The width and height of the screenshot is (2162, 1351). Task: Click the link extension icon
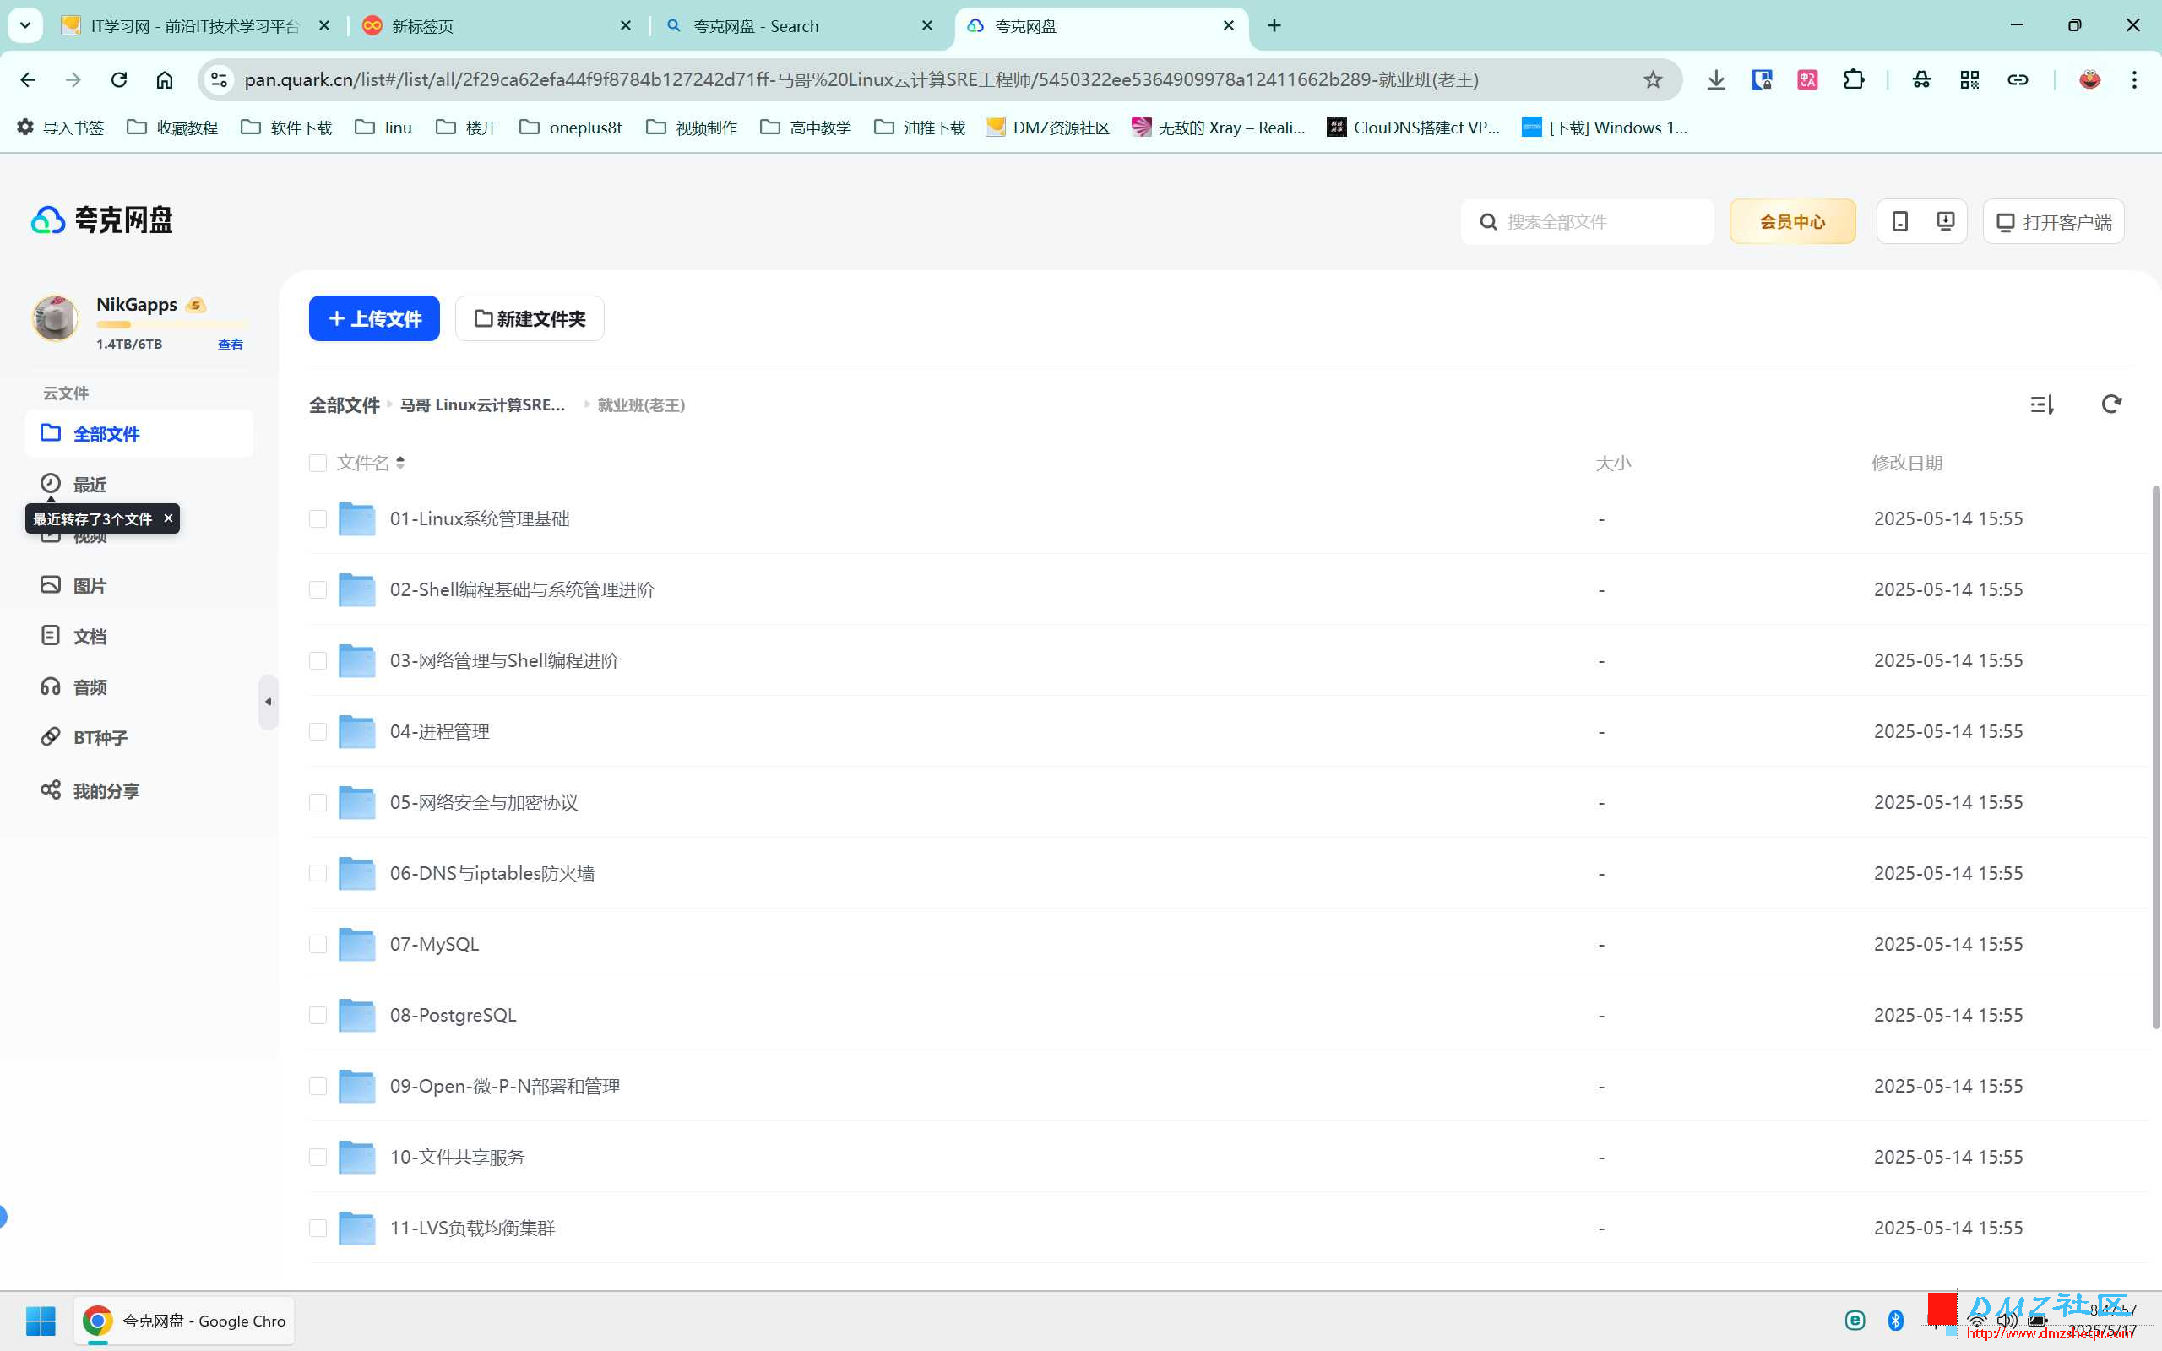click(x=2018, y=79)
